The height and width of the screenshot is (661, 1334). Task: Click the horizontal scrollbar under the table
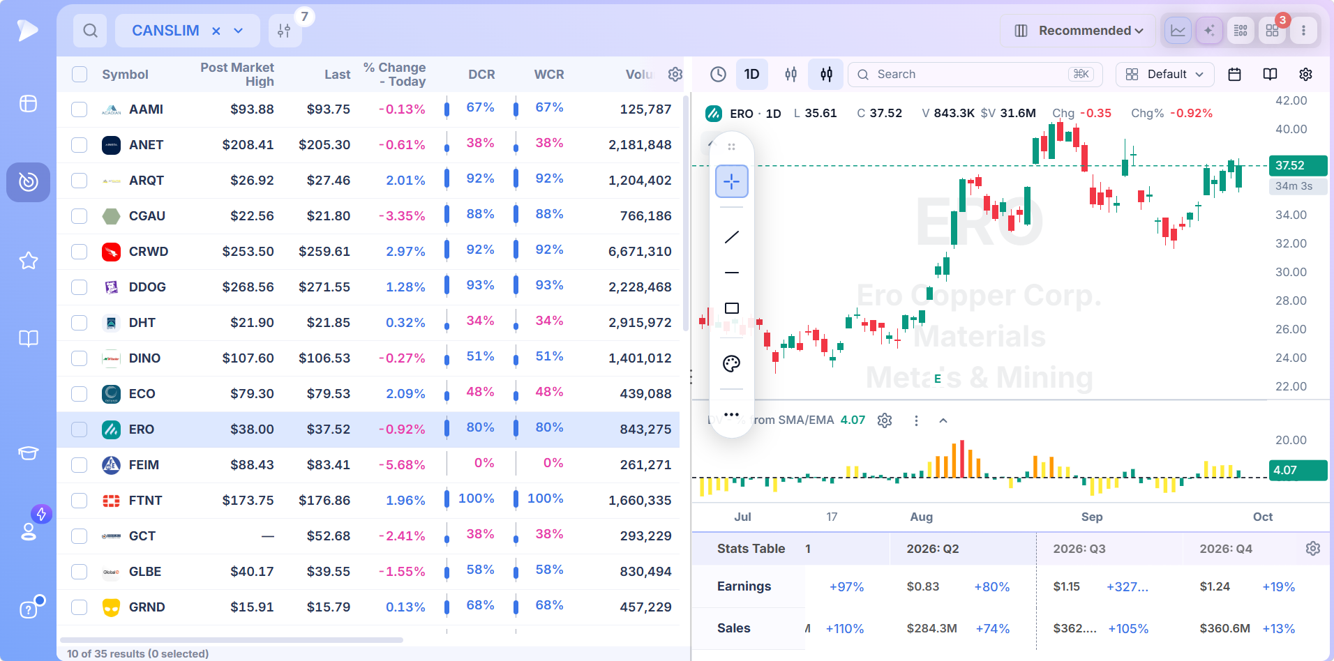point(232,639)
